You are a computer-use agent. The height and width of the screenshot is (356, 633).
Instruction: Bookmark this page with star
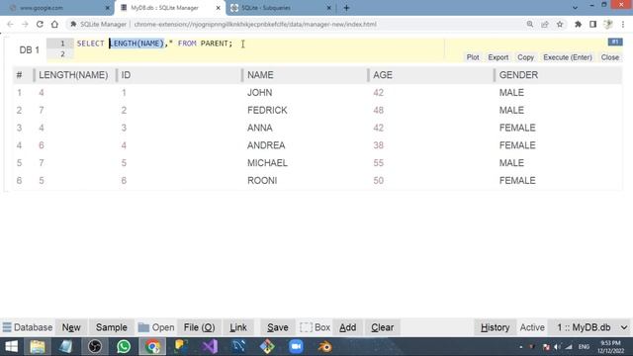(560, 24)
